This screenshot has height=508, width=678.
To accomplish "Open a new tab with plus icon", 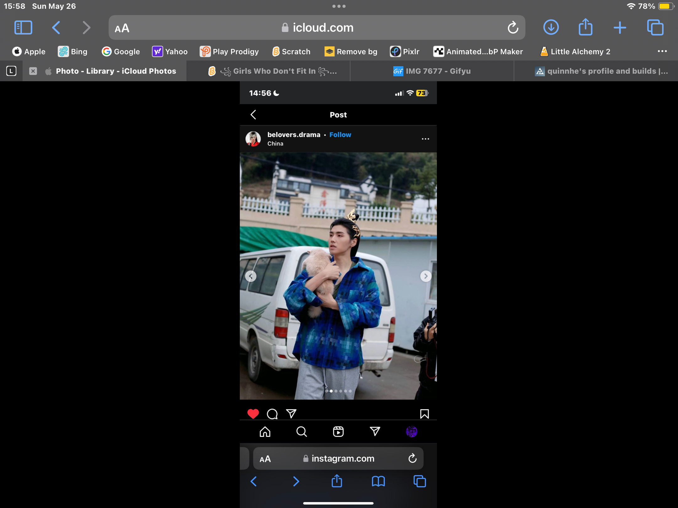I will click(x=620, y=28).
